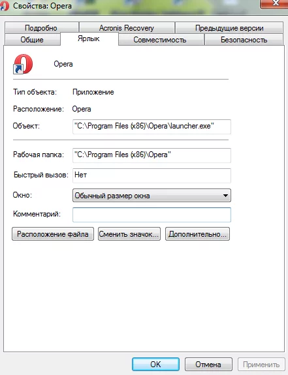
Task: Select the Ярлык tab
Action: point(89,38)
